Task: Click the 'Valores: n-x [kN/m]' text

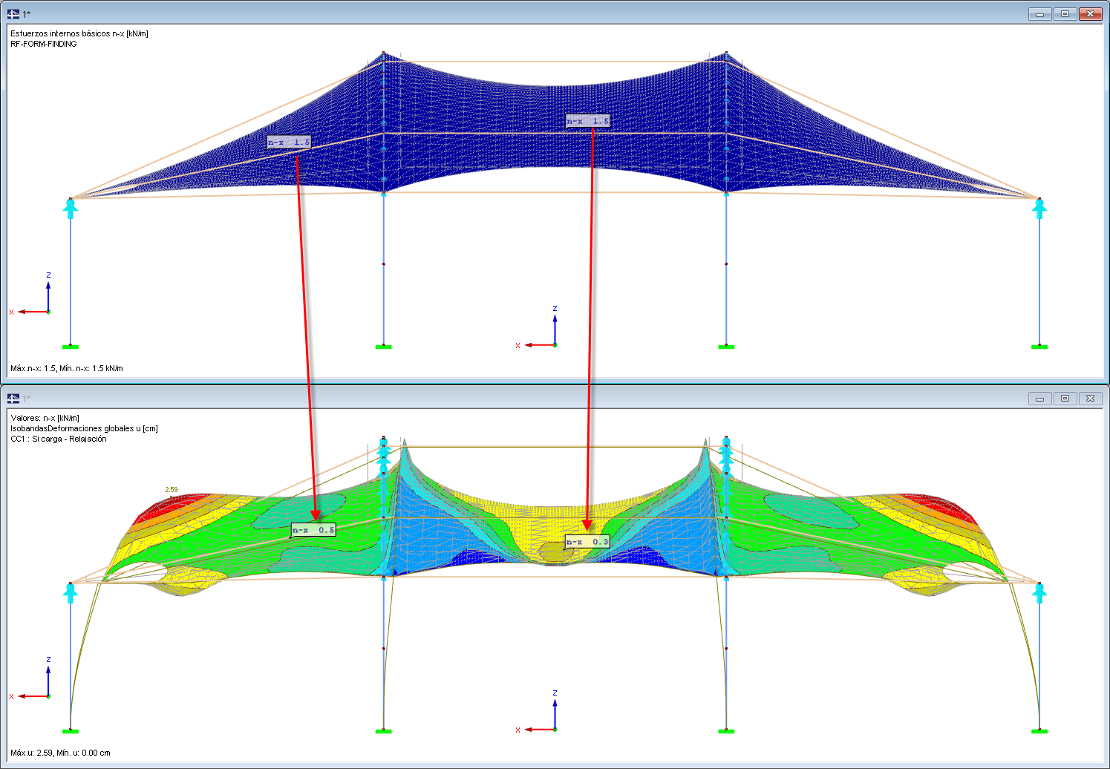Action: pos(45,418)
